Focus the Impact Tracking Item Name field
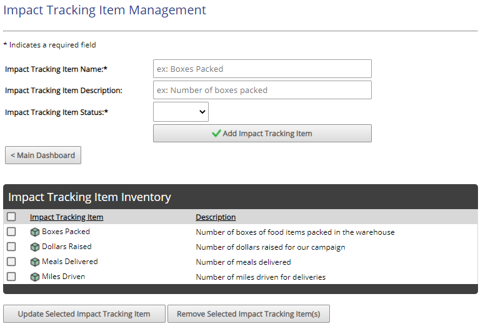Viewport: 483px width, 329px height. [x=262, y=69]
